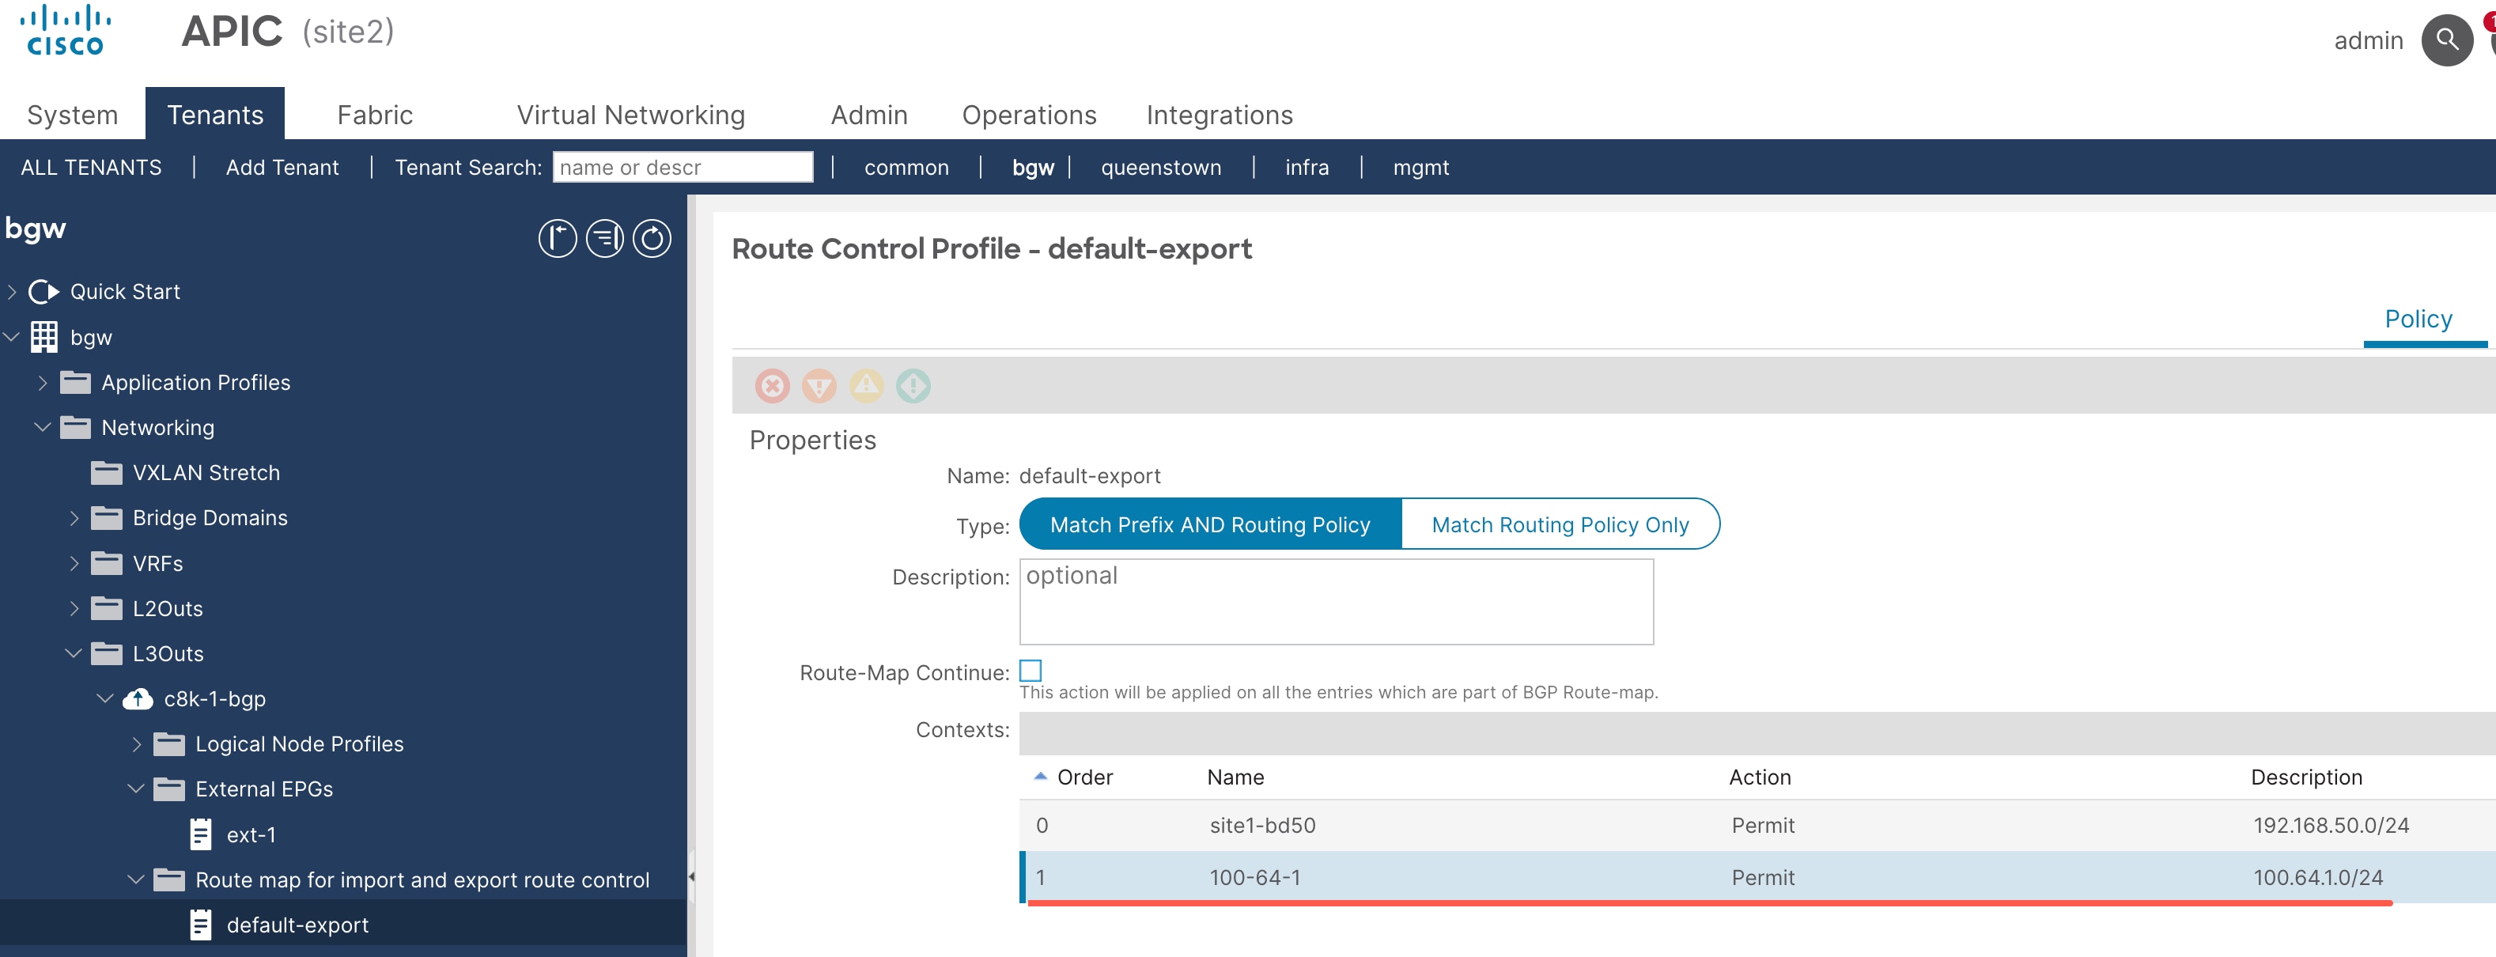Image resolution: width=2496 pixels, height=957 pixels.
Task: Click the red critical faults icon
Action: click(x=772, y=387)
